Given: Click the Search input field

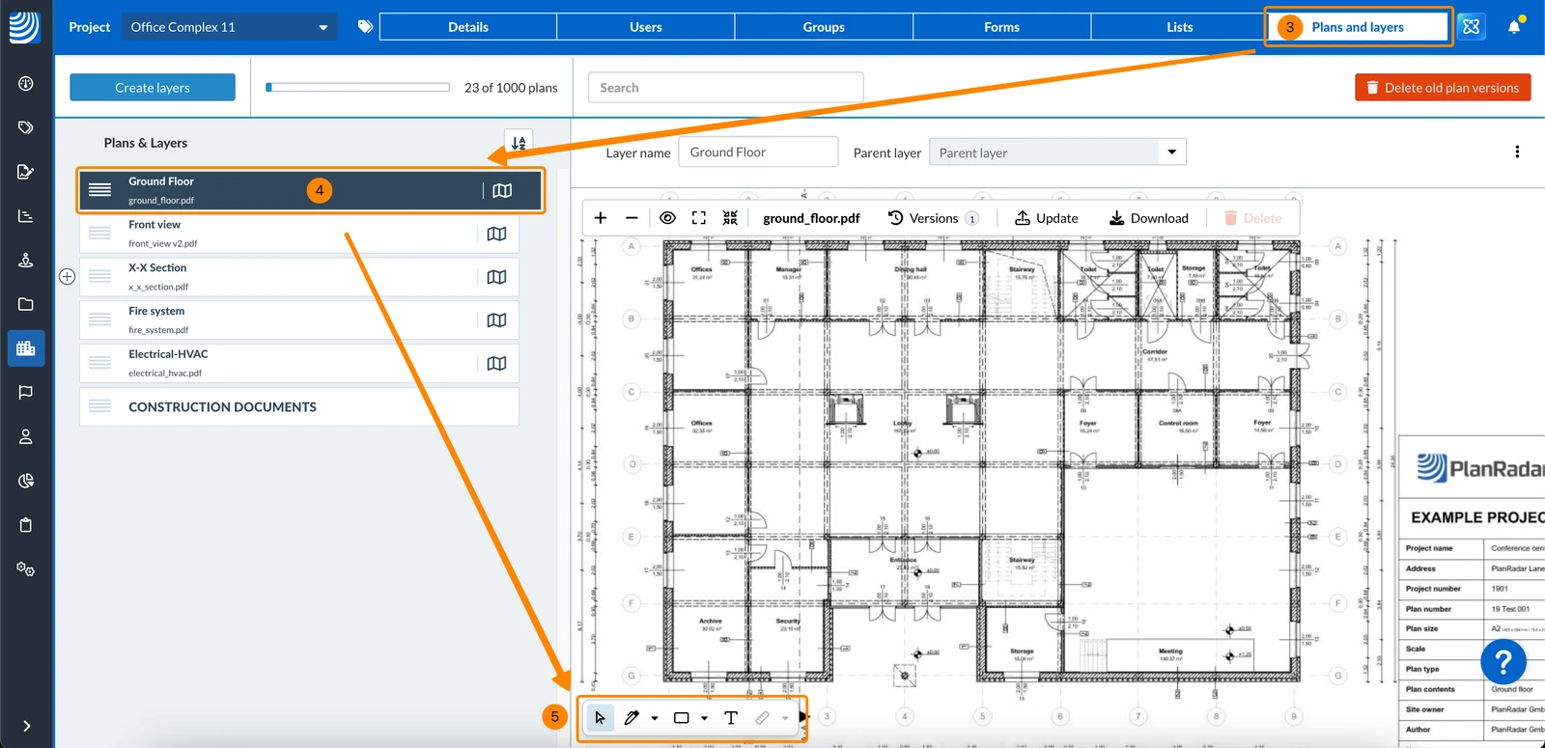Looking at the screenshot, I should click(x=725, y=88).
